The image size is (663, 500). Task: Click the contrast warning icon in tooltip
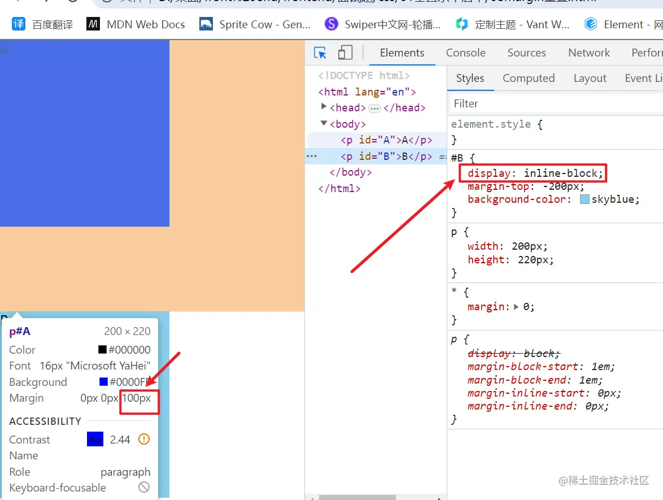tap(144, 439)
